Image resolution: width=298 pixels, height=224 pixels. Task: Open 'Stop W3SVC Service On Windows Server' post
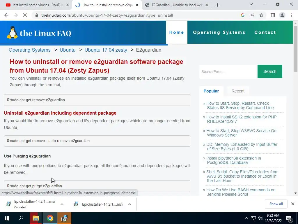(x=241, y=133)
